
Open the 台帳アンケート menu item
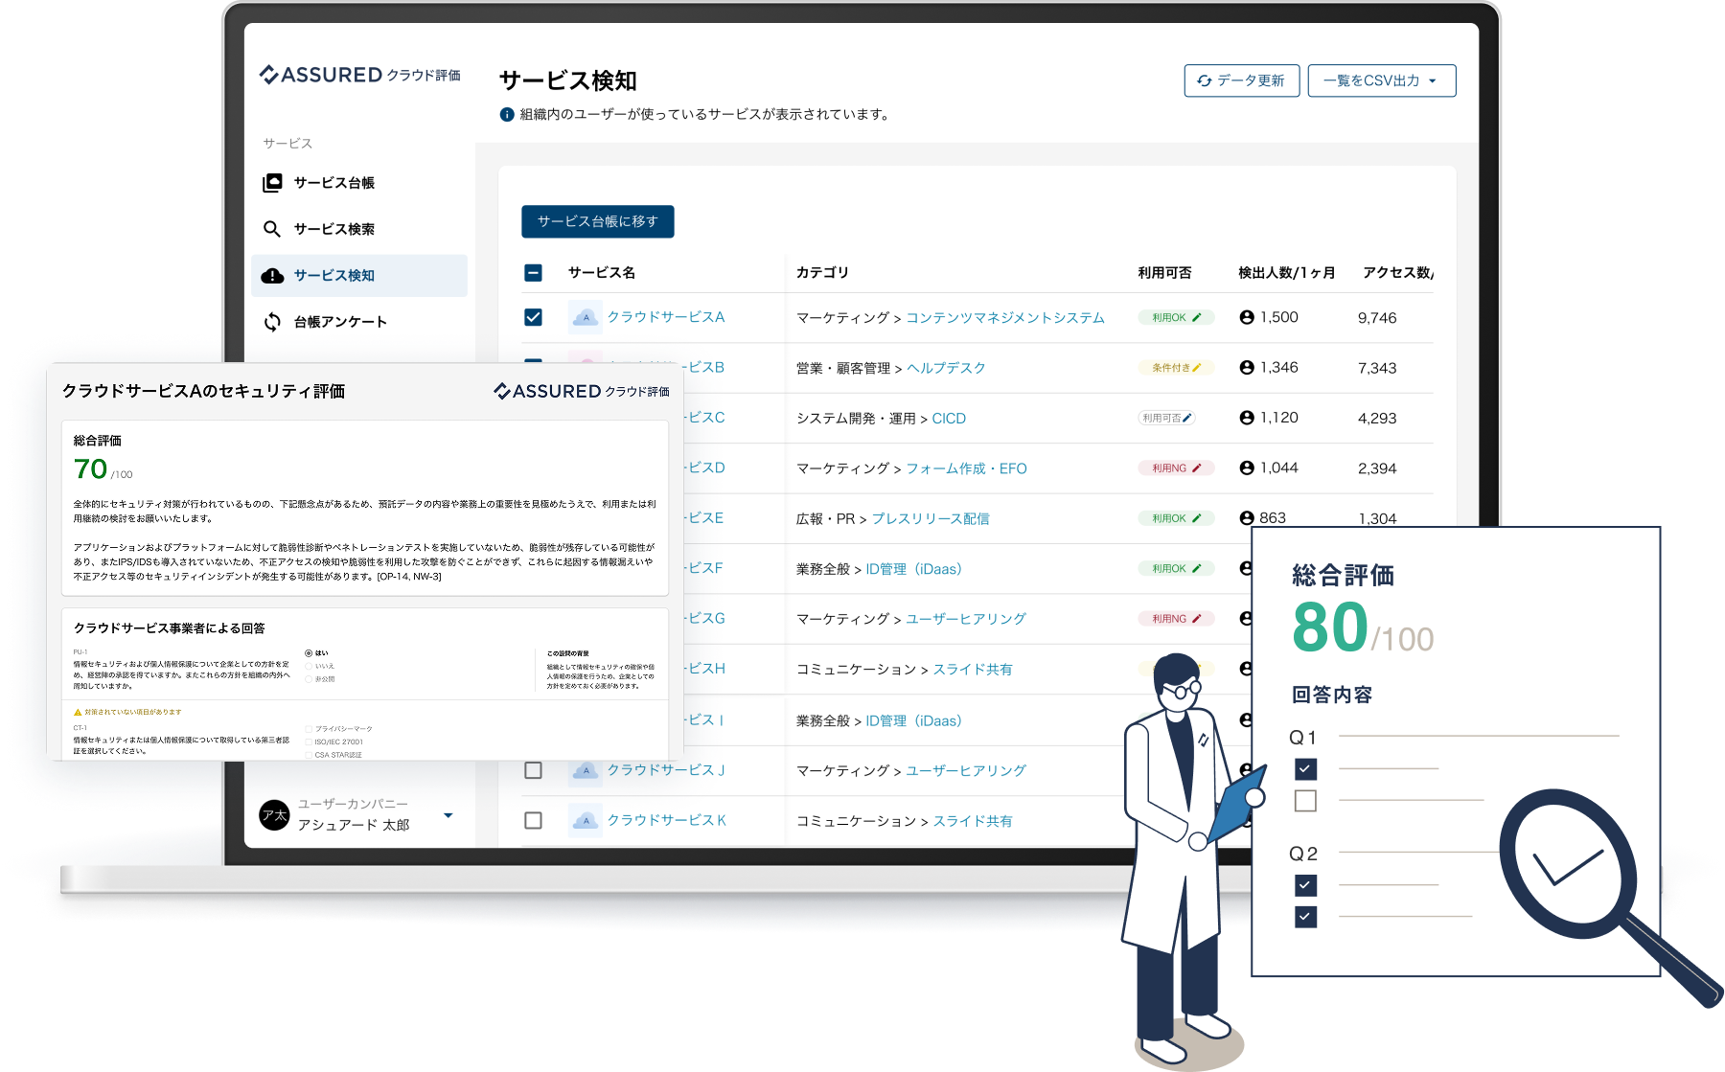340,322
